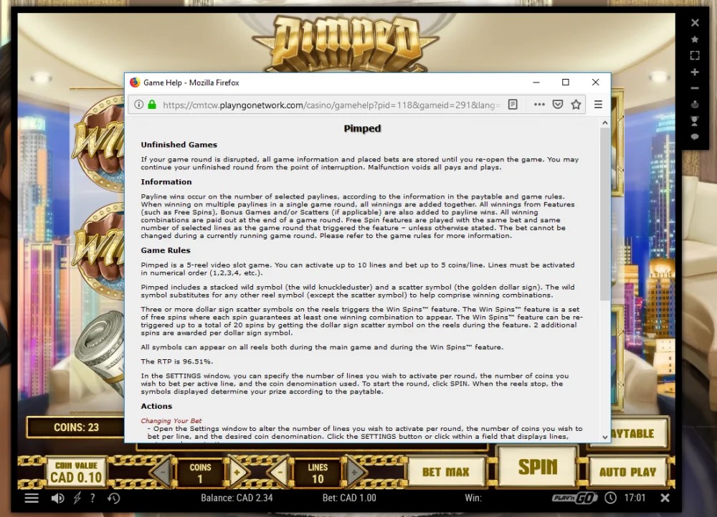Click Firefox logo in title bar
Screen dimensions: 717x517
(x=135, y=82)
